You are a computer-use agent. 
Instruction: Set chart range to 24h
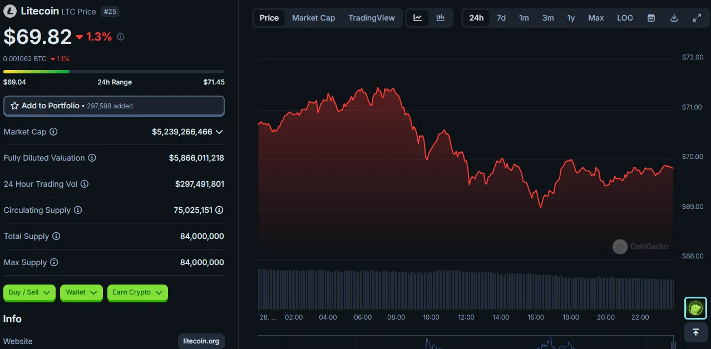476,18
